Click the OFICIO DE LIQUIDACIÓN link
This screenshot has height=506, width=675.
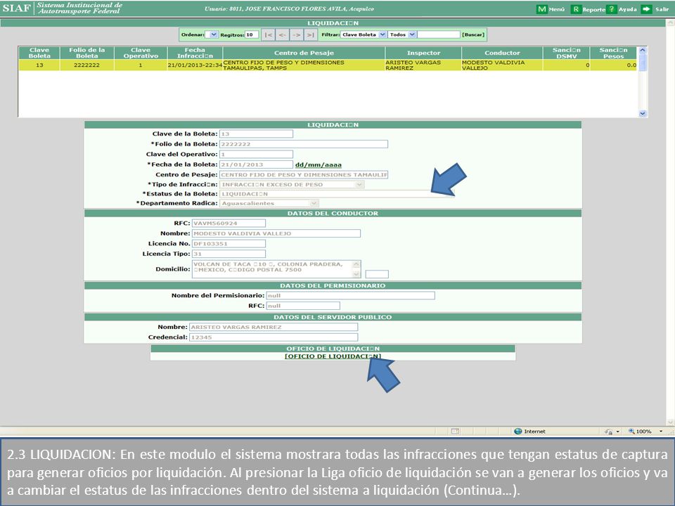tap(333, 356)
